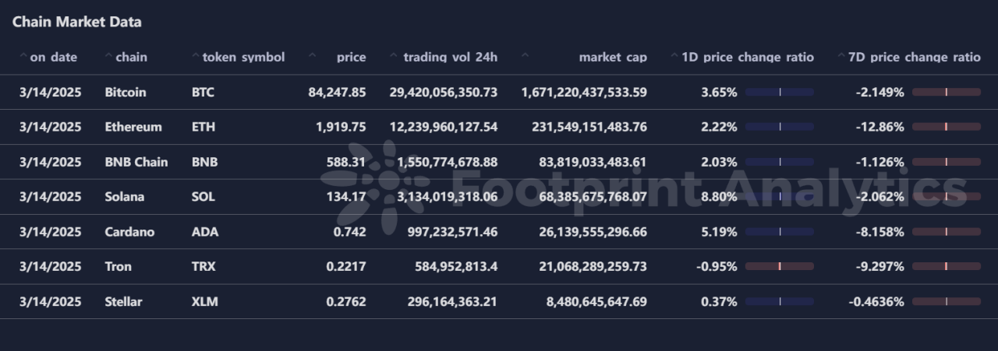Click sort caret beside on date header
Viewport: 998px width, 351px height.
[23, 57]
